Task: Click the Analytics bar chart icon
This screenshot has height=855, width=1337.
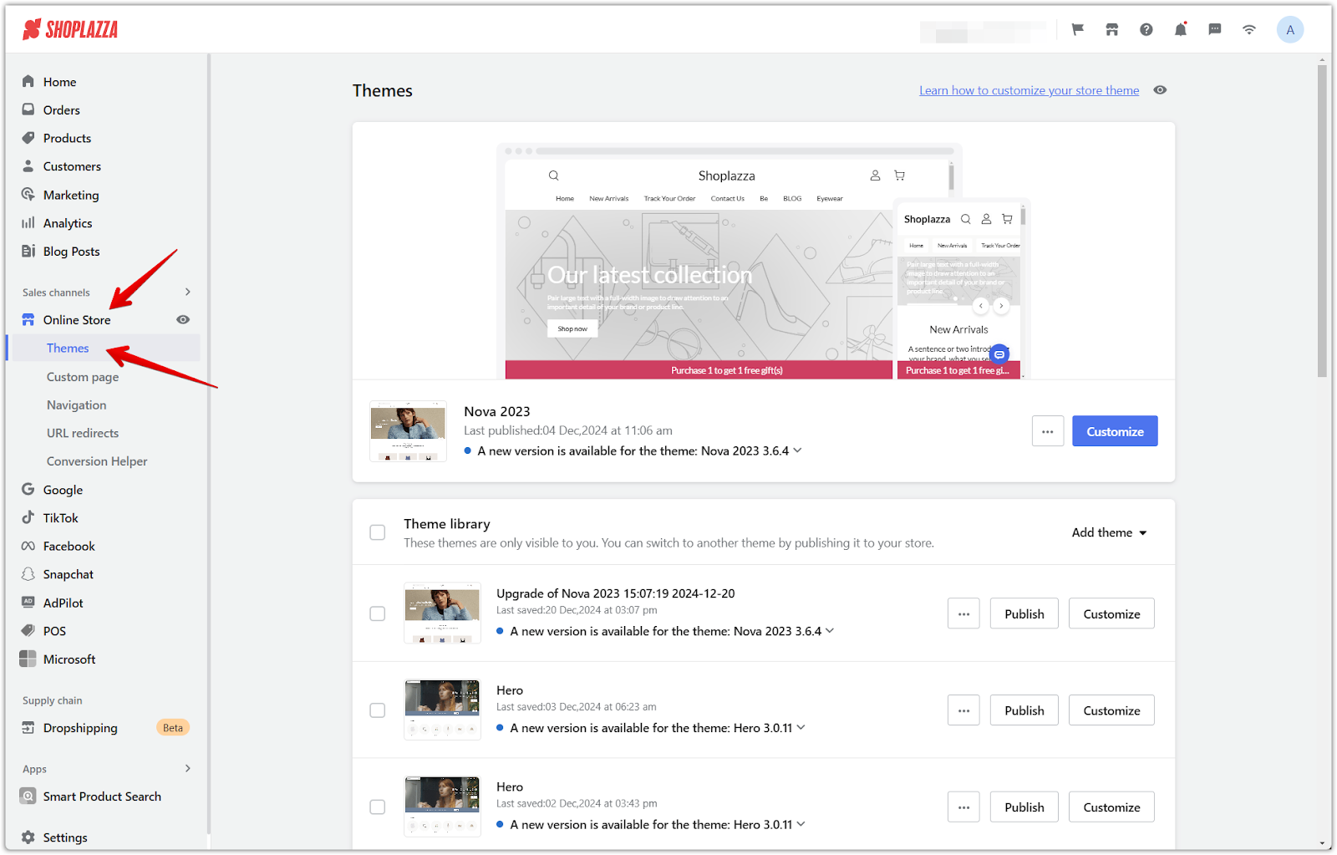Action: (28, 223)
